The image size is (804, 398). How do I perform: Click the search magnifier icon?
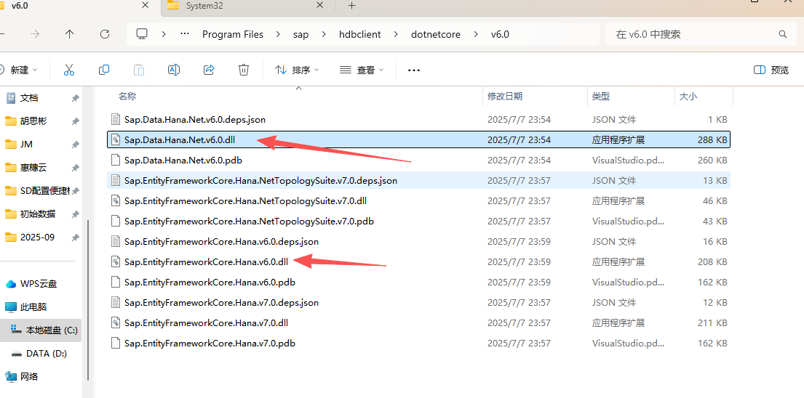pyautogui.click(x=782, y=34)
